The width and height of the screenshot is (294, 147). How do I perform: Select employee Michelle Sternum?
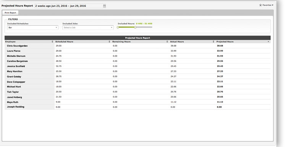pos(16,56)
